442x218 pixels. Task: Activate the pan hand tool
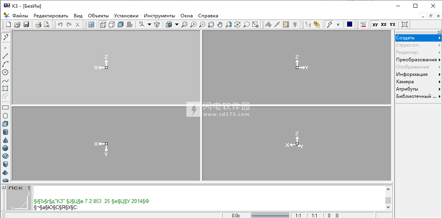[220, 25]
